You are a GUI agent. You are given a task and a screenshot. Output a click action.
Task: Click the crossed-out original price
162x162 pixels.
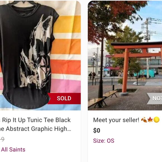point(2,139)
